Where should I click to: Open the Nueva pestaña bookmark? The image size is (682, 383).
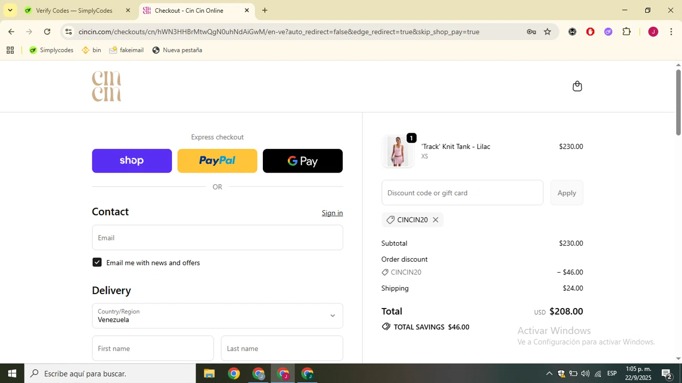pos(177,50)
